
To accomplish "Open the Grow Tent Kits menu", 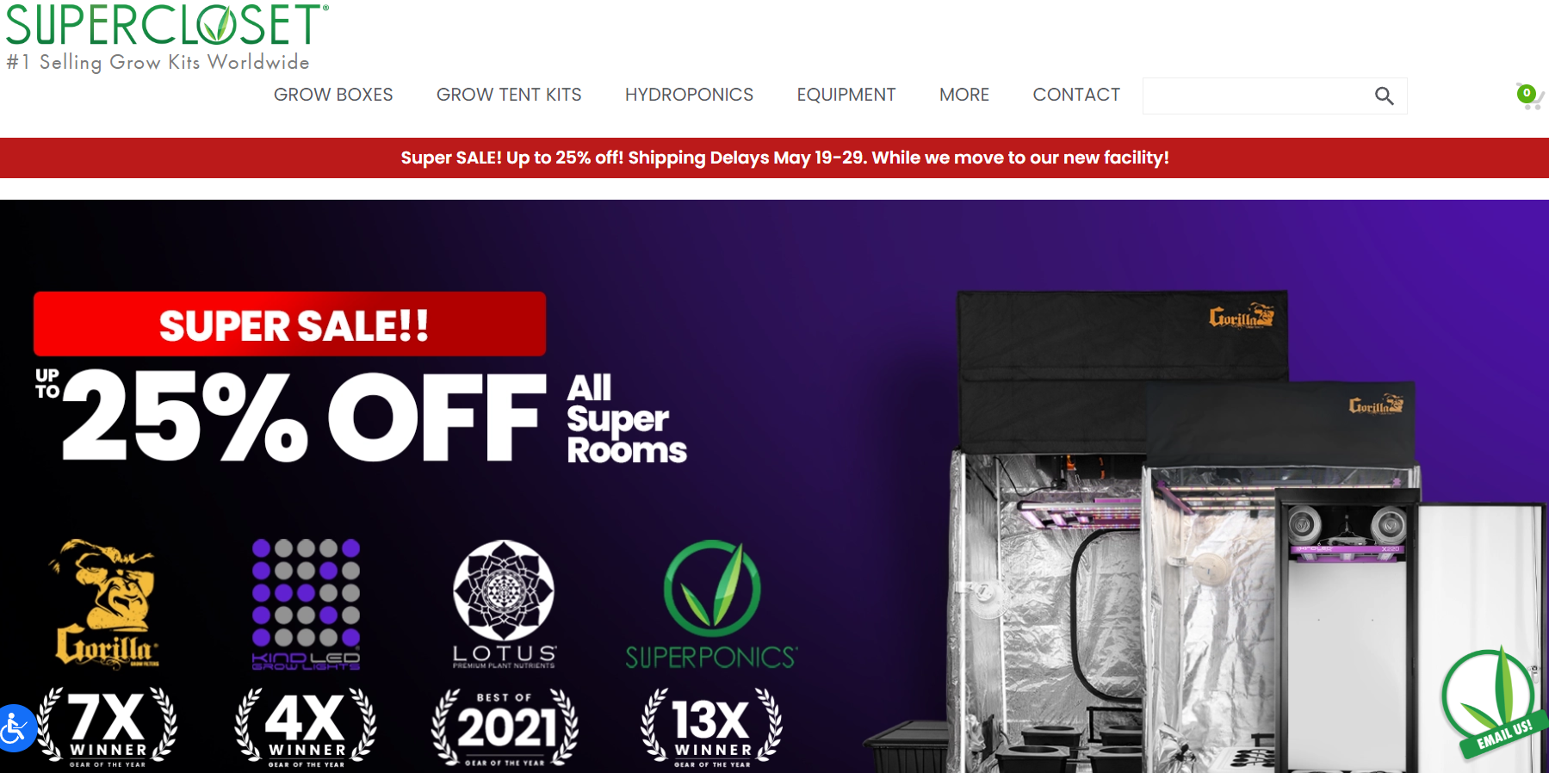I will tap(509, 95).
